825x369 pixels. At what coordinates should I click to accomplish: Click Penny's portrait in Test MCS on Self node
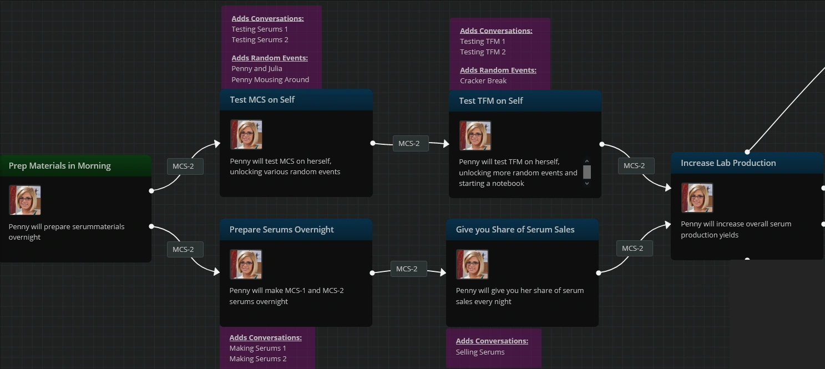[x=246, y=135]
